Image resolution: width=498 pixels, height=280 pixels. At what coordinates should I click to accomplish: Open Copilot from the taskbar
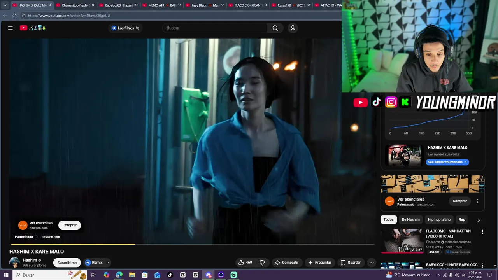(x=106, y=275)
